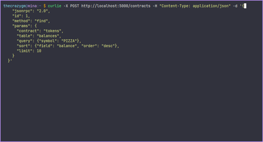Click the "jsonrpc" key
The height and width of the screenshot is (142, 263).
point(22,11)
